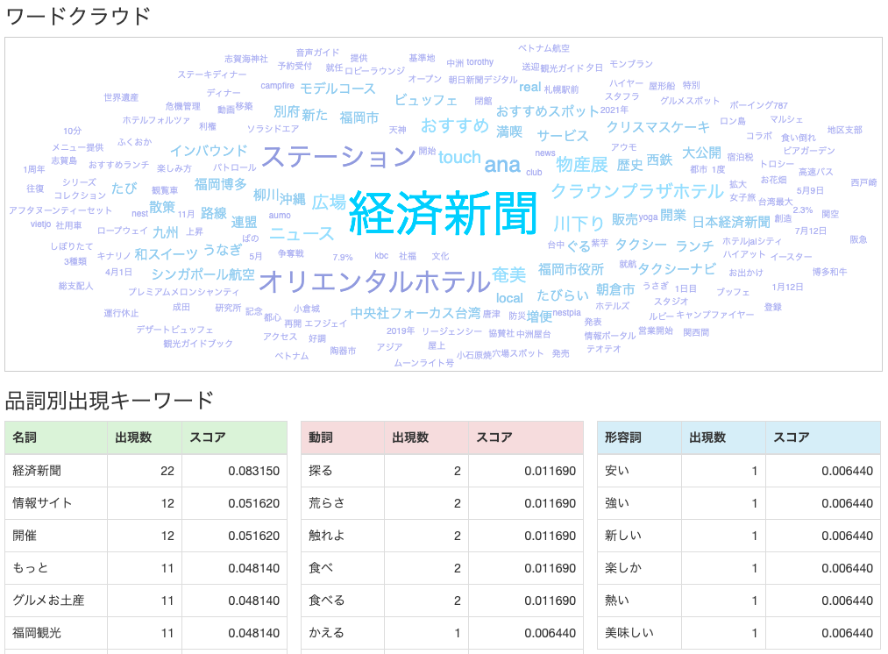Screen dimensions: 888x654
Task: Click 物産展 in the word cloud
Action: (581, 165)
